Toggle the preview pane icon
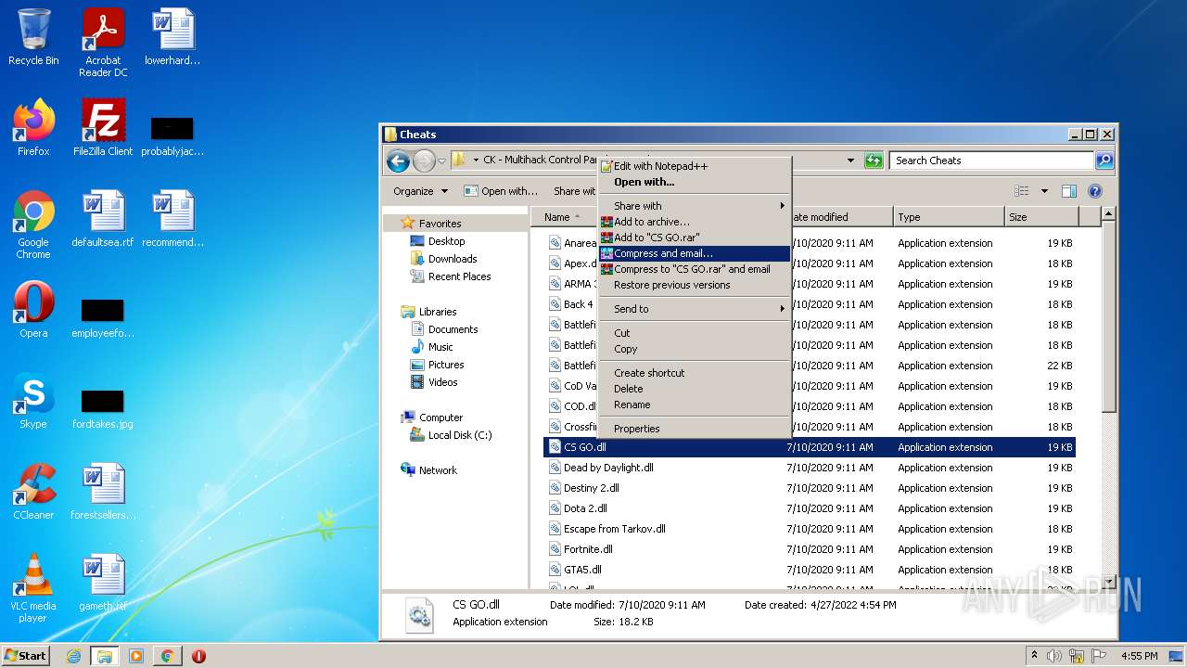Viewport: 1187px width, 668px height. pos(1069,191)
